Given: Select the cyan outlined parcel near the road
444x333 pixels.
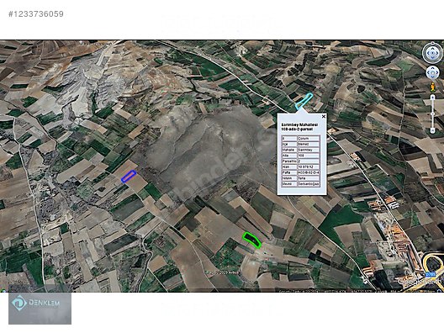Looking at the screenshot, I should [304, 101].
